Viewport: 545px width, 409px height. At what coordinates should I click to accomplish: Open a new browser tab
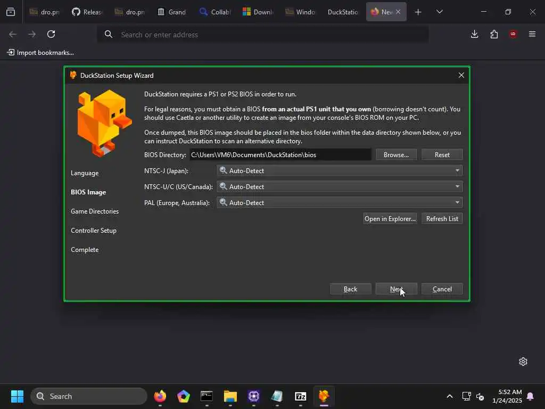click(x=418, y=12)
